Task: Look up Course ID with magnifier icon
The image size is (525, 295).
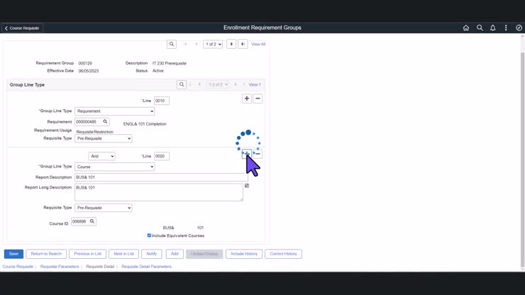Action: [92, 221]
